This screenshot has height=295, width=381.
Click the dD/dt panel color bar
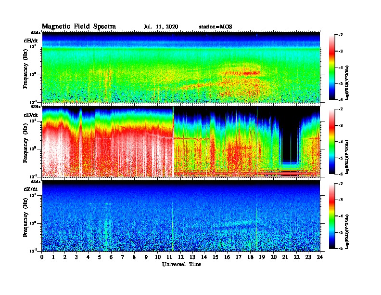click(332, 142)
